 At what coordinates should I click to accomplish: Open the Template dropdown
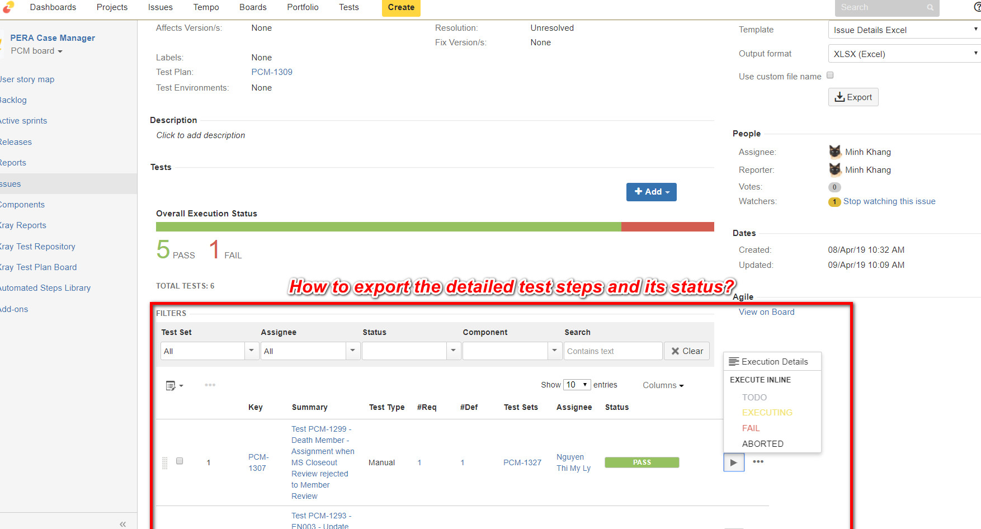tap(904, 30)
